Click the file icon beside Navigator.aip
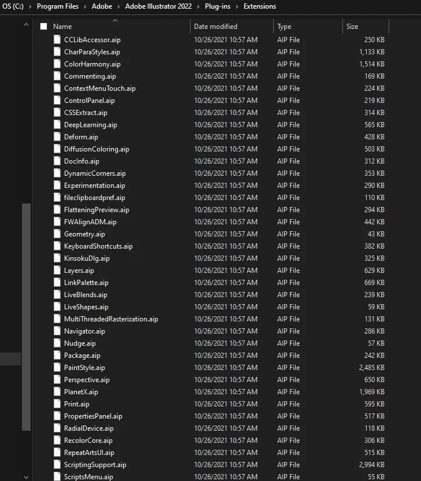The height and width of the screenshot is (481, 421). pos(57,331)
